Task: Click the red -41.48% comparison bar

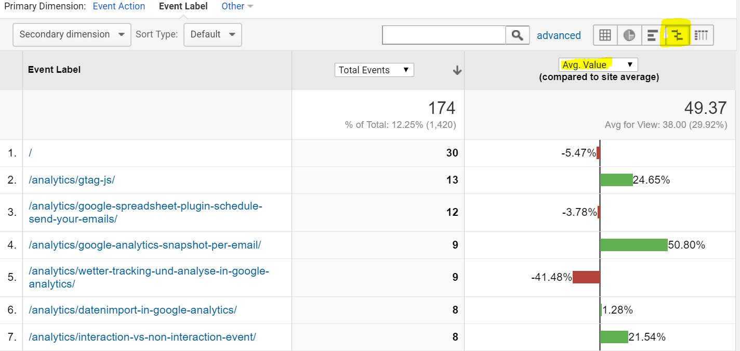Action: (586, 277)
